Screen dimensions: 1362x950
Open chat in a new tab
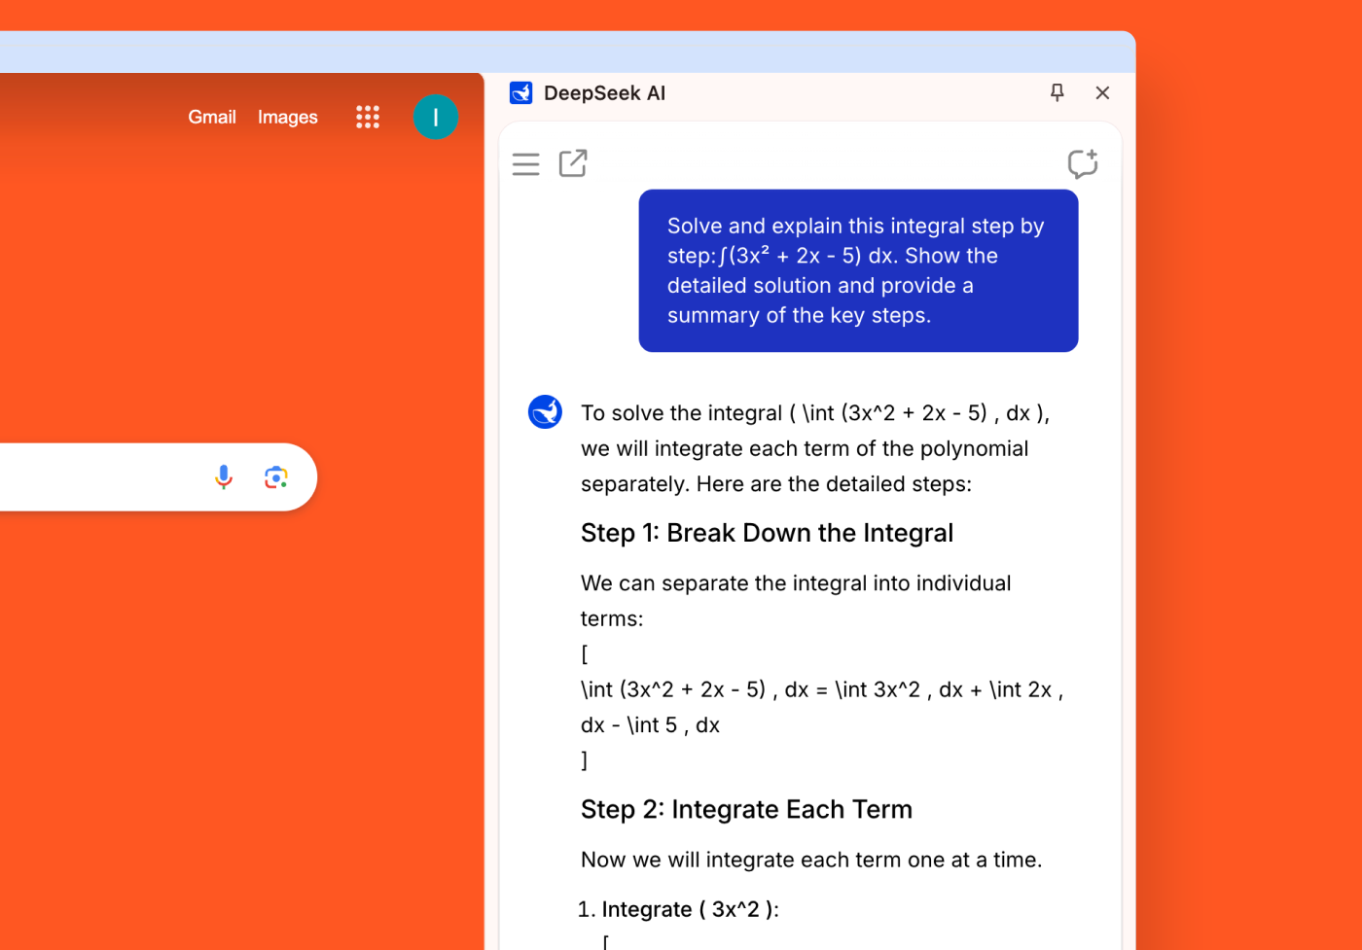point(573,163)
